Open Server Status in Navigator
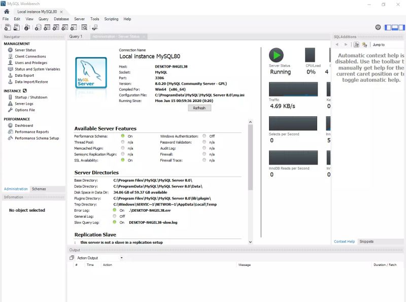406x302 pixels. [25, 50]
